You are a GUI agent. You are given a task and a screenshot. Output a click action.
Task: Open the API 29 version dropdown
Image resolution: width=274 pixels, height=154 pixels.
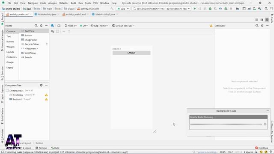[84, 26]
